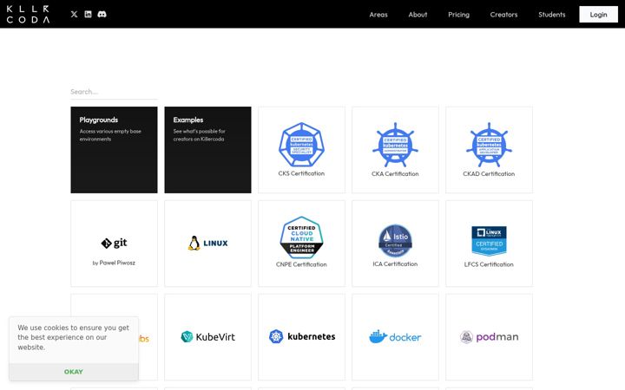Click the CNPE Cloud Native badge icon

click(301, 237)
